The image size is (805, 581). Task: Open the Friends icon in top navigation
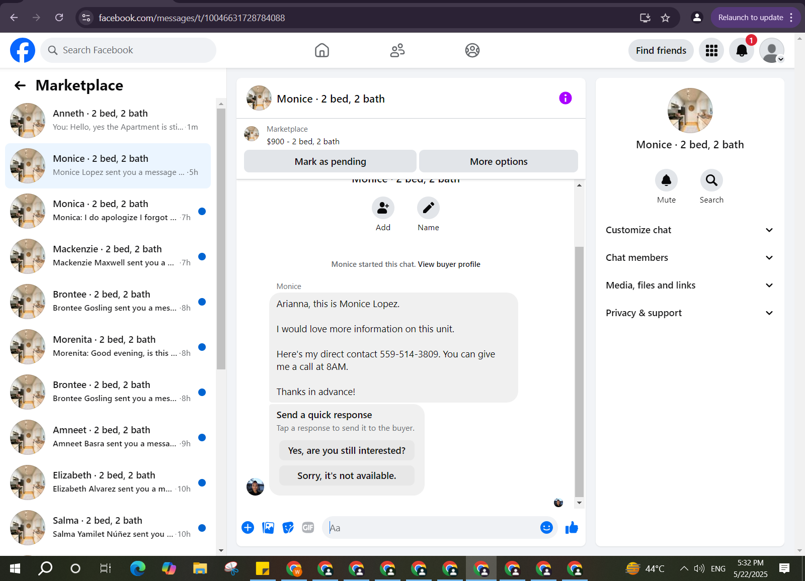click(397, 50)
